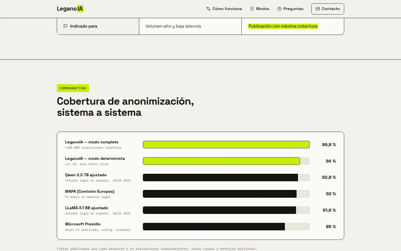Click the 92 % value

point(331,194)
